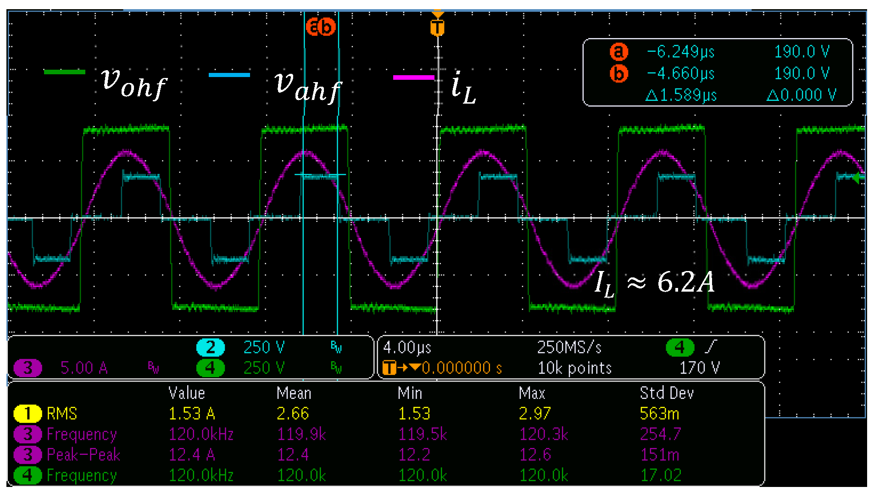The height and width of the screenshot is (492, 874).
Task: Click the 170 V trigger level value
Action: coord(699,368)
